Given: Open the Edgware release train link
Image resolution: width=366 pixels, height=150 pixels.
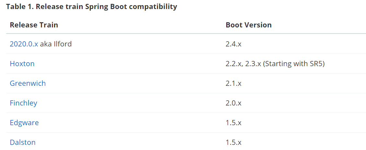Looking at the screenshot, I should click(24, 123).
